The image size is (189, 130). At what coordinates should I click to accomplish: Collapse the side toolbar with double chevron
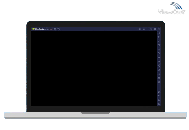click(159, 29)
